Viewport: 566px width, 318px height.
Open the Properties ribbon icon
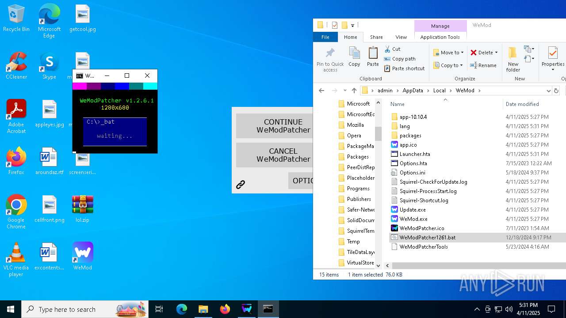[553, 59]
